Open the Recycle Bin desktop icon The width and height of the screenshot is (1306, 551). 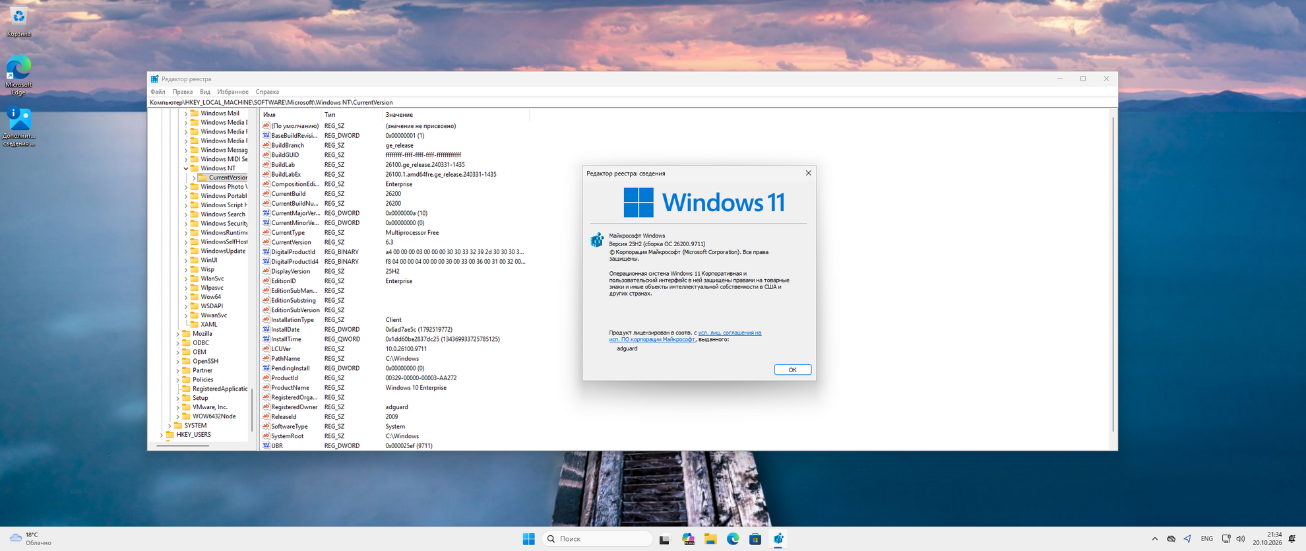pos(18,21)
